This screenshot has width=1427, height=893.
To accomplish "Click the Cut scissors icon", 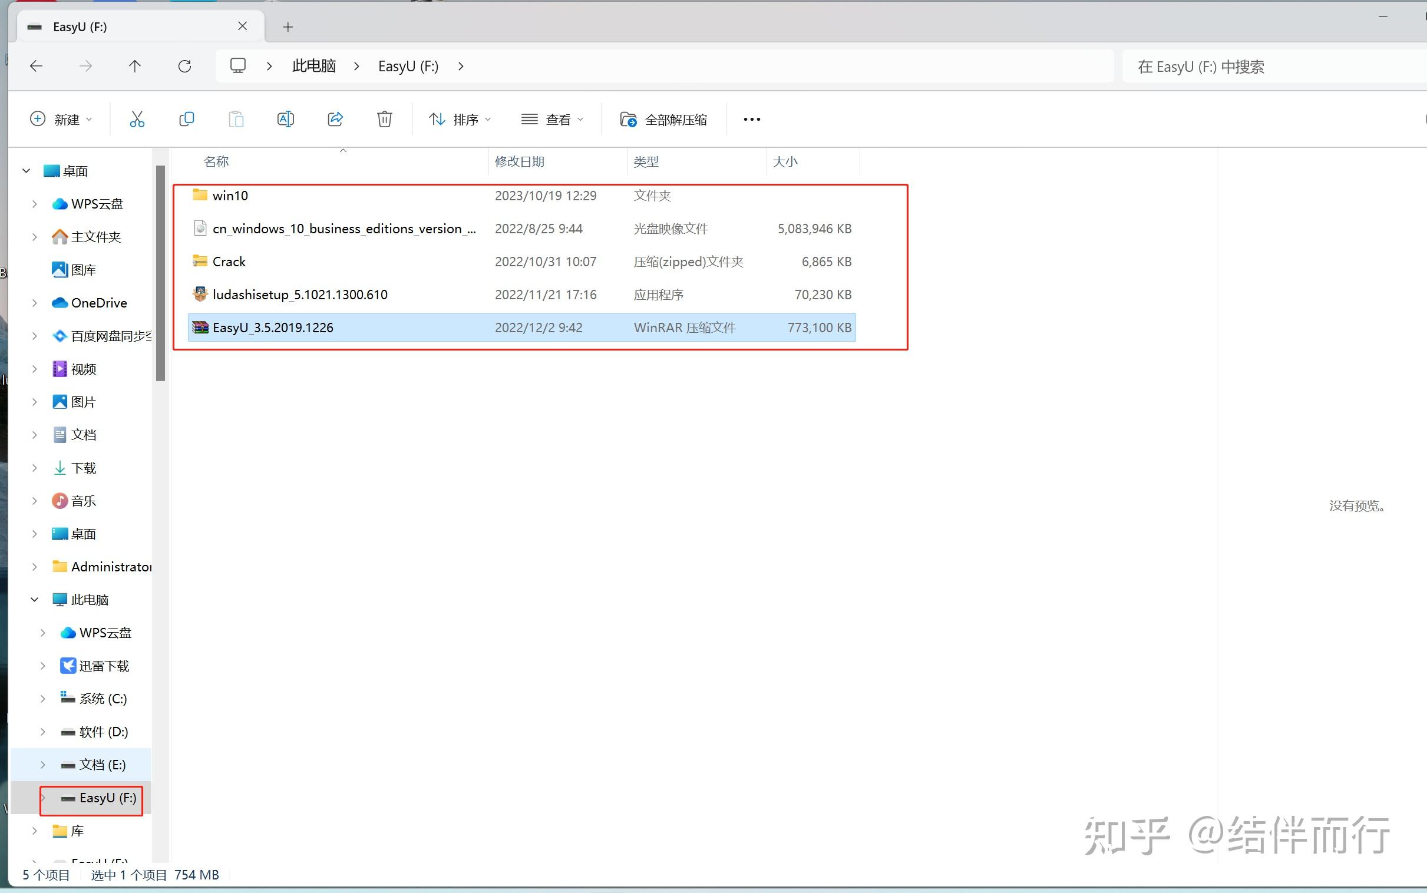I will (137, 120).
